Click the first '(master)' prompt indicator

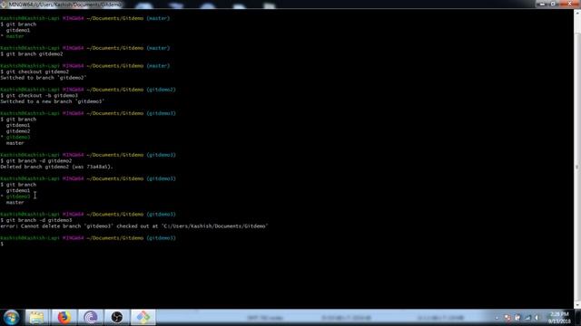158,18
